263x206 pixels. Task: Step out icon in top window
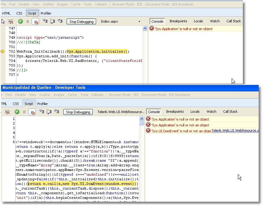coord(60,21)
